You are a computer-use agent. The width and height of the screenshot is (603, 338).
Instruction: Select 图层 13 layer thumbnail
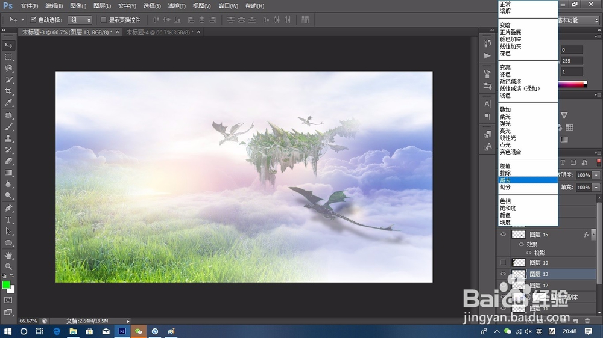[x=519, y=274]
